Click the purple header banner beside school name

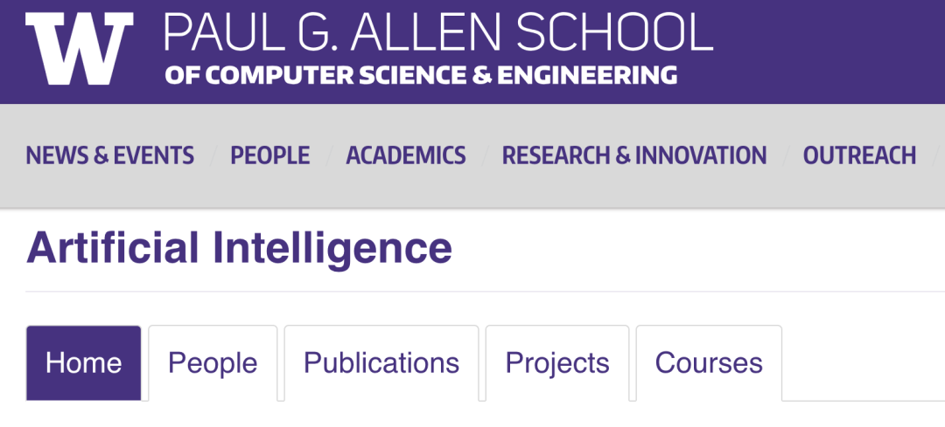click(x=829, y=52)
